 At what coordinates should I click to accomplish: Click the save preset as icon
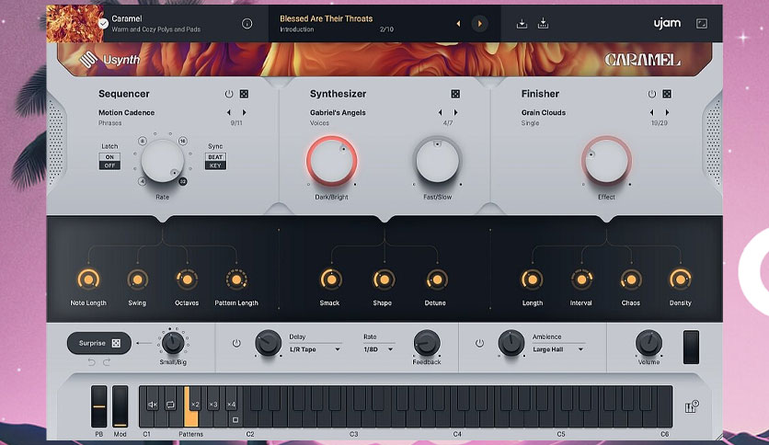coord(543,24)
